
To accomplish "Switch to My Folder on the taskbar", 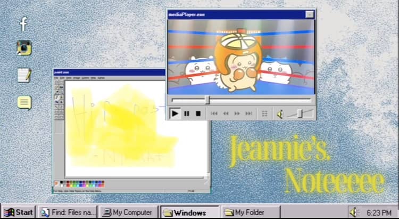I will click(251, 212).
